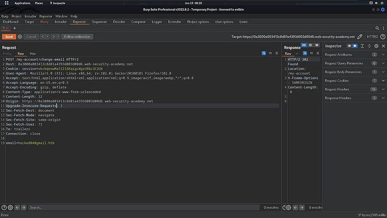Click the request Search input field
This screenshot has width=387, height=218.
(x=144, y=207)
